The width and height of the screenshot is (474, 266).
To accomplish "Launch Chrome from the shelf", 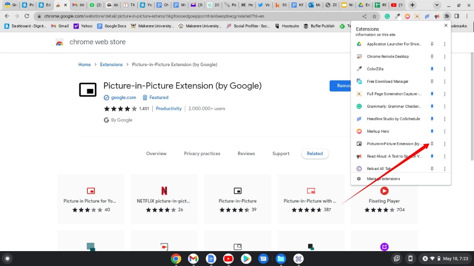I will pos(176,259).
